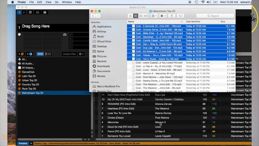Open Pictures in Finder sidebar
This screenshot has width=259, height=146.
coord(102,56)
